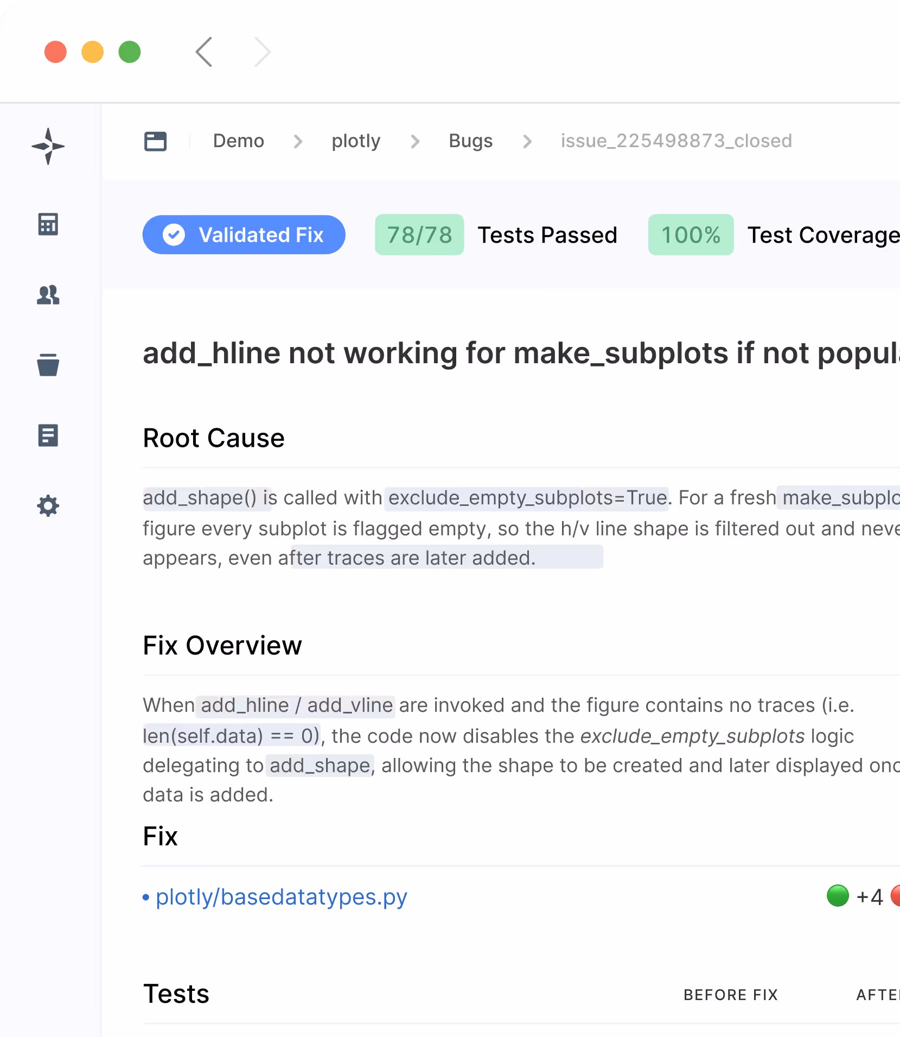
Task: Click the Tests section heading
Action: (176, 994)
